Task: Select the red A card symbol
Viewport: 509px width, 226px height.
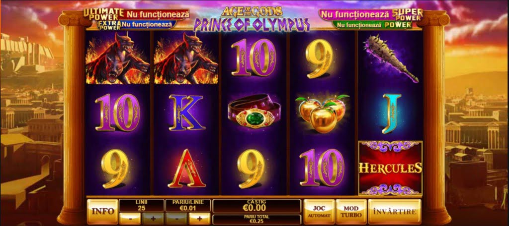Action: [187, 168]
